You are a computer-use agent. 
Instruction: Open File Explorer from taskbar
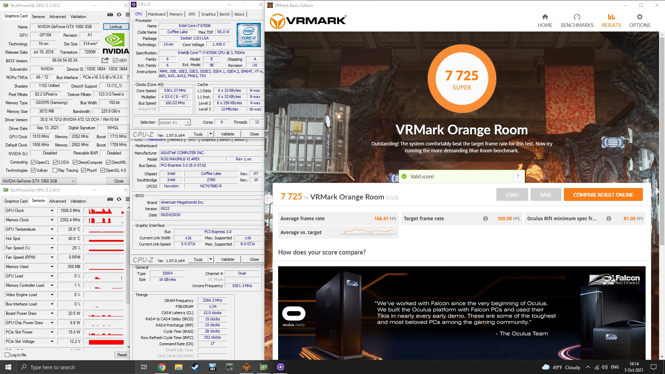178,367
